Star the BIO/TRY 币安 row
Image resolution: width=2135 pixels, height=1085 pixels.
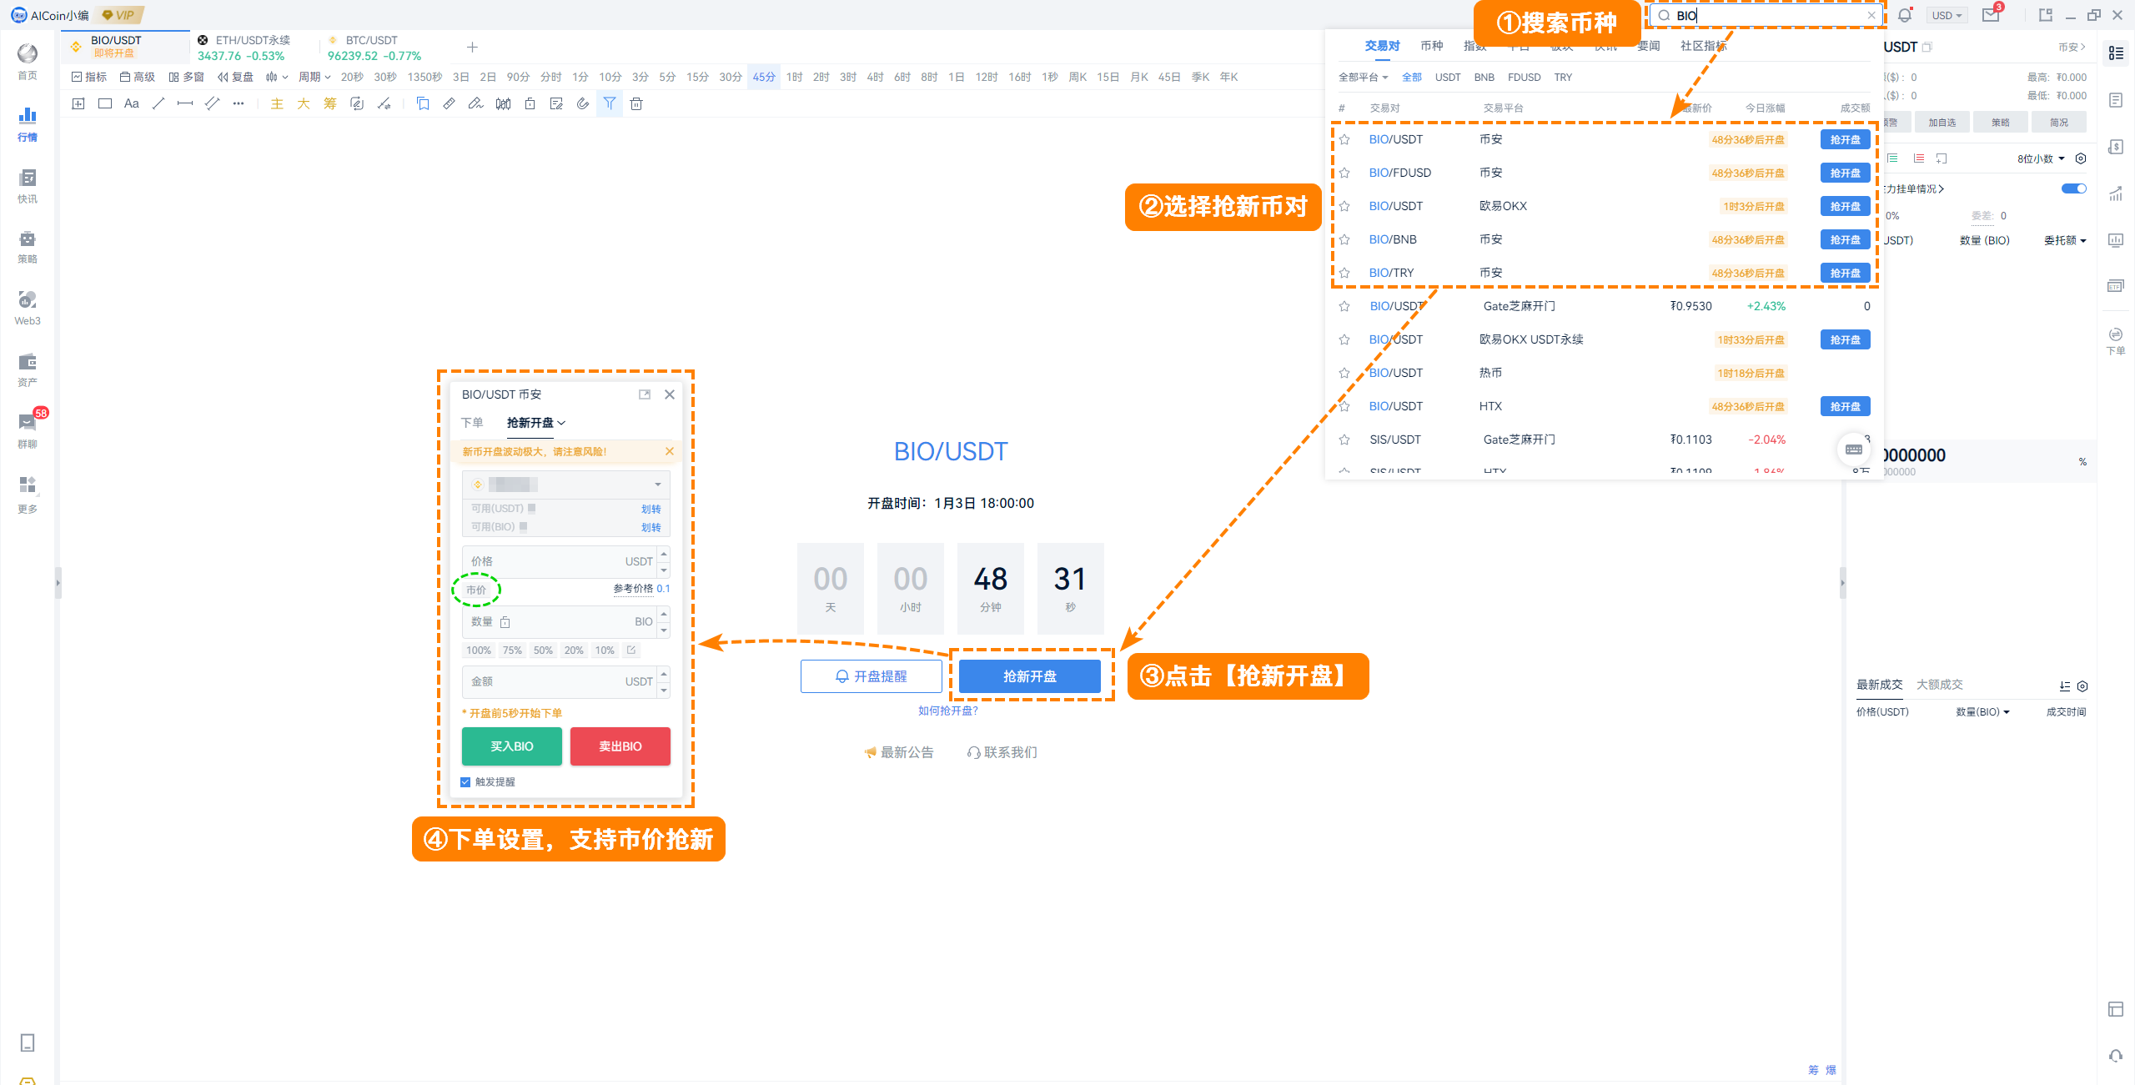coord(1344,273)
